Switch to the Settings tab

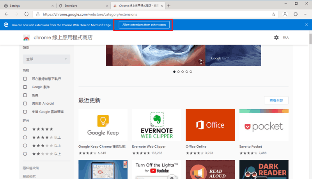click(x=29, y=6)
